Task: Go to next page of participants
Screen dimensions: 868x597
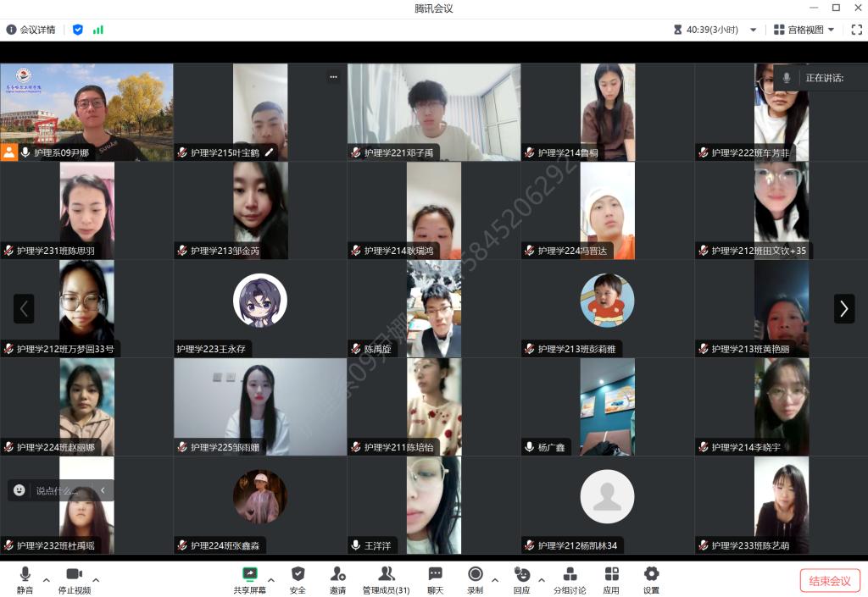Action: [x=843, y=309]
